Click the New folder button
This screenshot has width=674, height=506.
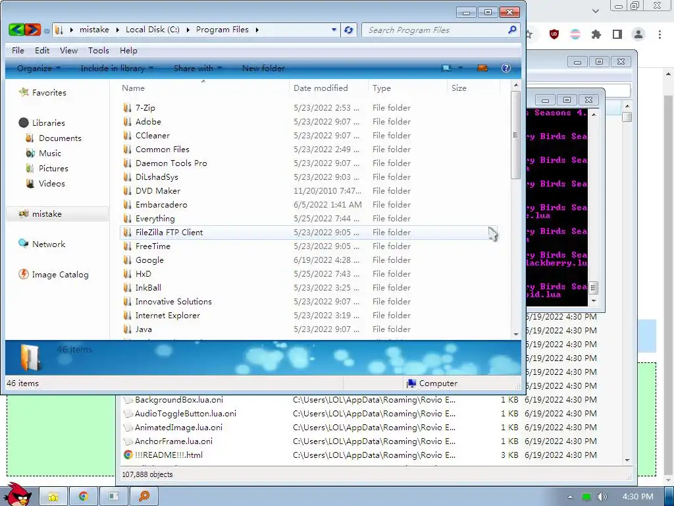coord(263,68)
